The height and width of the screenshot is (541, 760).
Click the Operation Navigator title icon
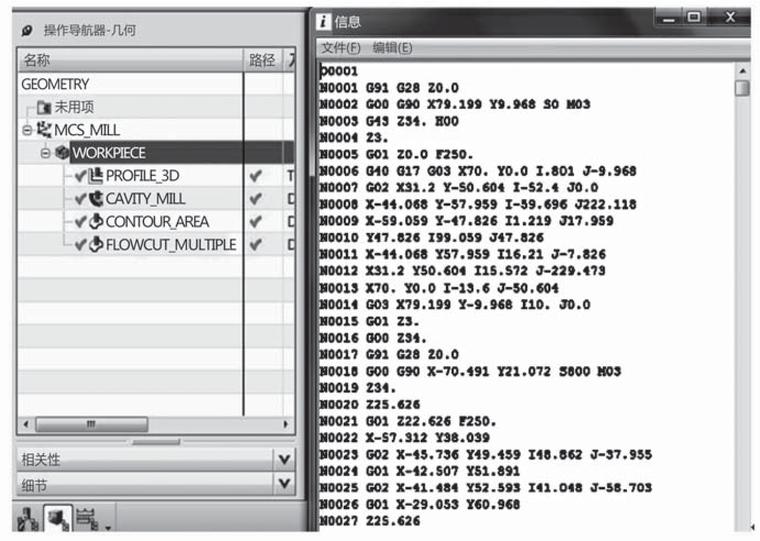[27, 30]
